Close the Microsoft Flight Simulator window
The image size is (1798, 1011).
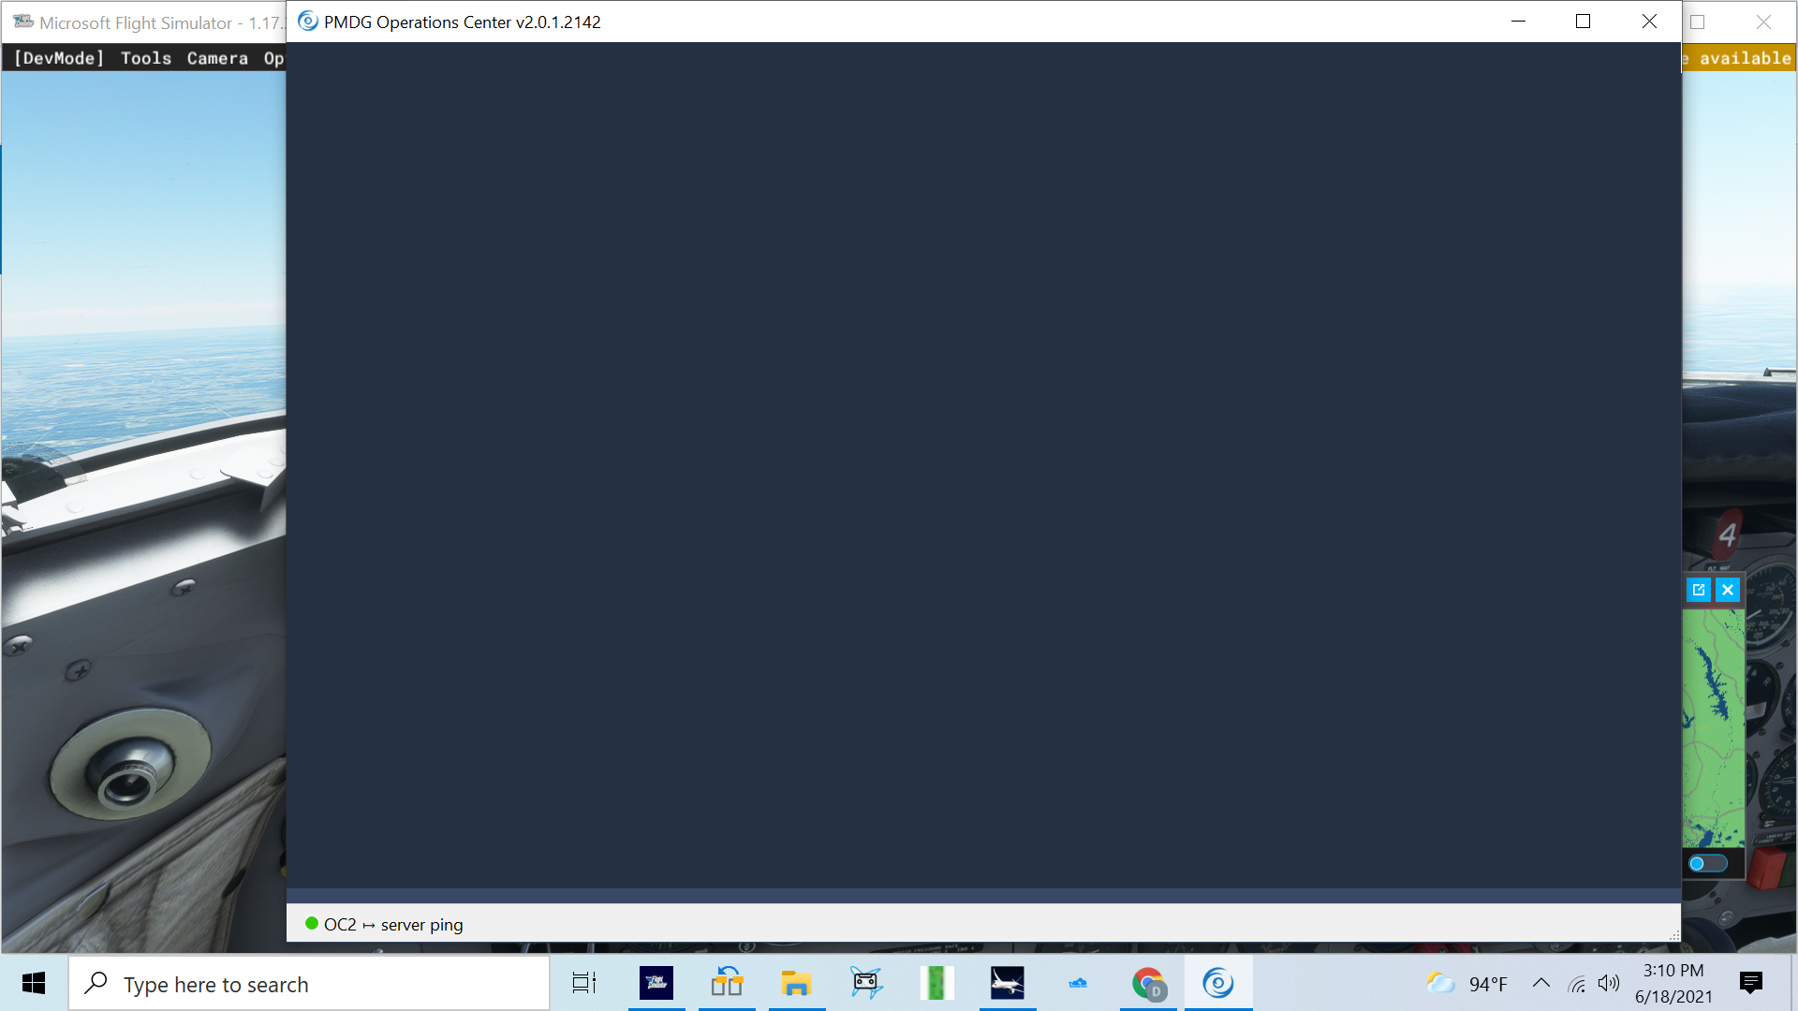click(x=1763, y=22)
